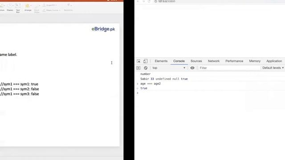Viewport: 285px width, 160px height.
Task: Open the Network tab
Action: (214, 61)
